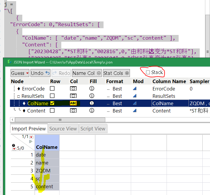The image size is (210, 195).
Task: Check the Row box for ResultSets
Action: 52,96
